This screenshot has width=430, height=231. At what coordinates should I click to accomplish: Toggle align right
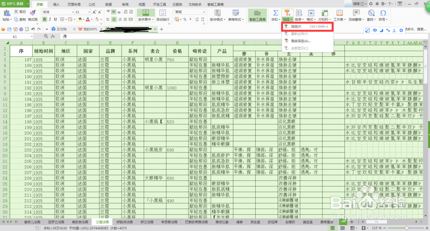point(120,19)
